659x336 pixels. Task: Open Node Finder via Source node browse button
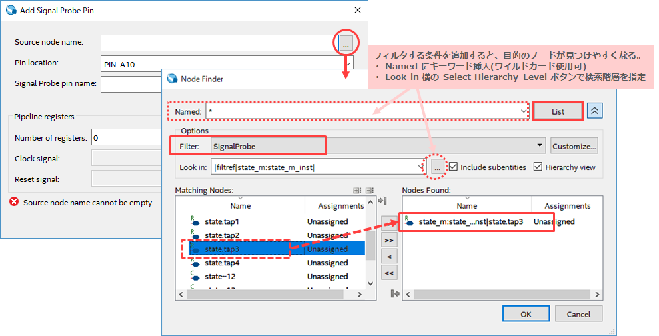click(346, 43)
